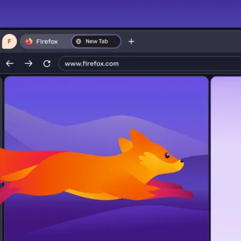
Task: Go back with the left arrow
Action: tap(10, 64)
